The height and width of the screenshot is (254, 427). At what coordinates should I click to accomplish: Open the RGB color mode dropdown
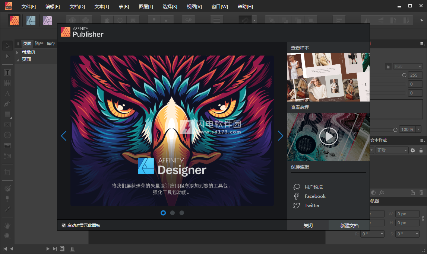coord(408,66)
